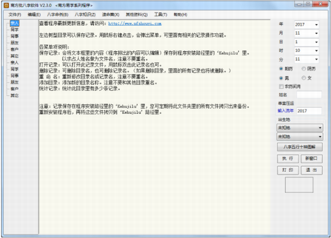The width and height of the screenshot is (331, 238).
Task: Click the 打印 print button
Action: [288, 170]
